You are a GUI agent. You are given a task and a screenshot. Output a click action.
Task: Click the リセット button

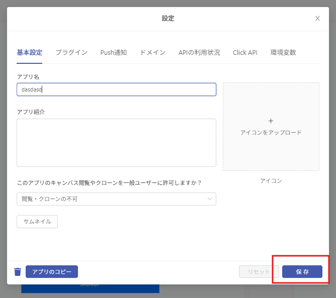point(259,272)
